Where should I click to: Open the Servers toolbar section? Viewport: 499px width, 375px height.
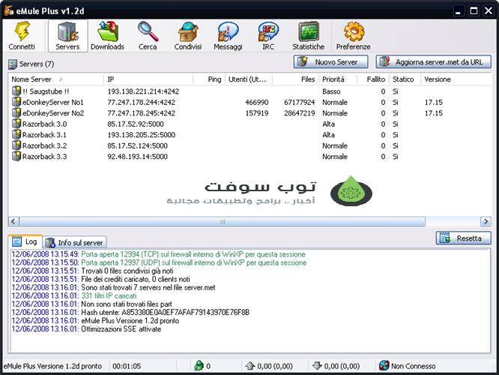point(67,36)
